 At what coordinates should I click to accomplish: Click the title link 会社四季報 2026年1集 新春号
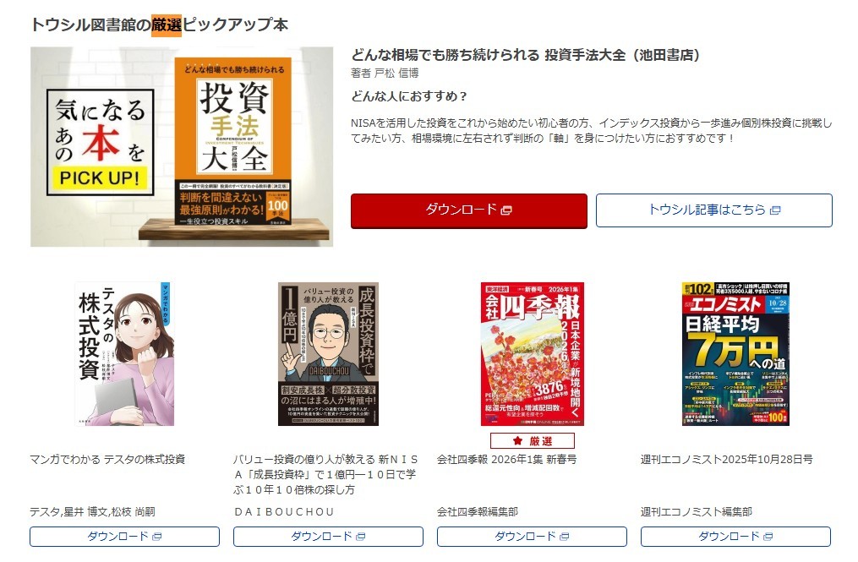click(506, 459)
